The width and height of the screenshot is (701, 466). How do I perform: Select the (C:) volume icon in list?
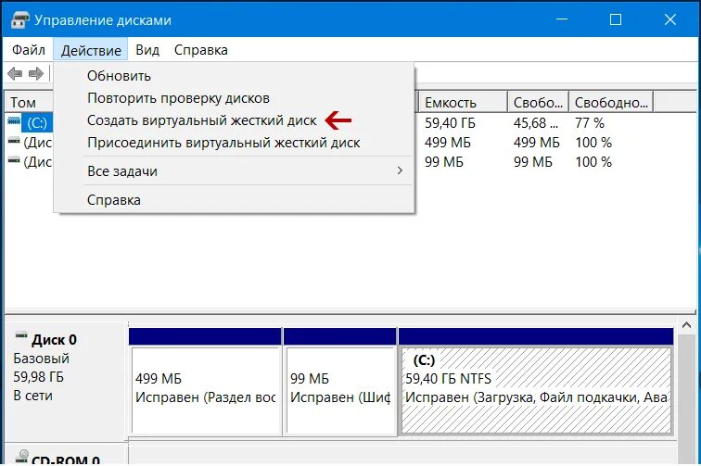14,120
